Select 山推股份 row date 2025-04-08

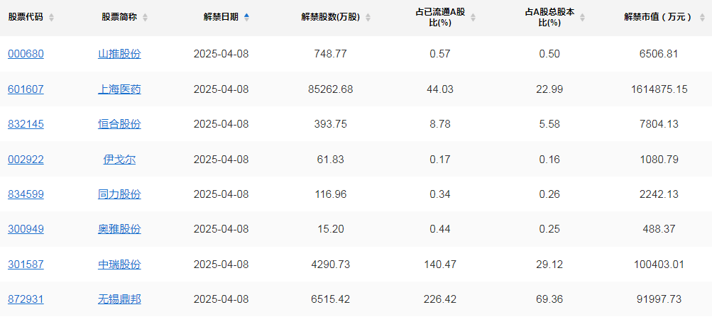[x=221, y=54]
